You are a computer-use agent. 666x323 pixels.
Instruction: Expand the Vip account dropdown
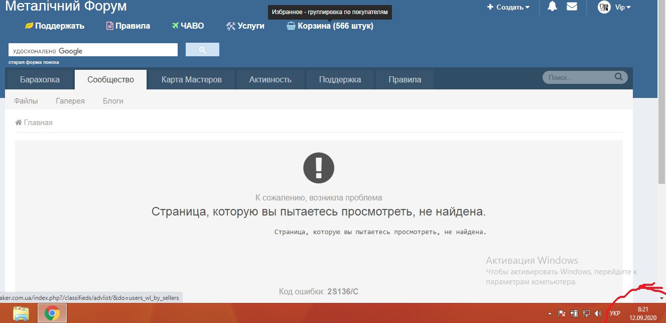[x=623, y=7]
